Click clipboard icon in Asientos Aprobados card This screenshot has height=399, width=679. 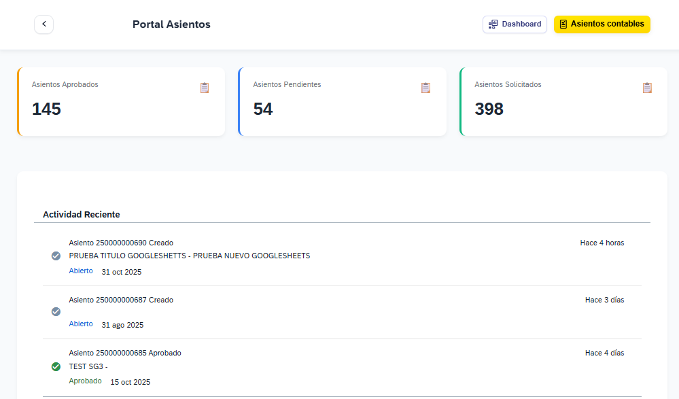click(x=205, y=88)
